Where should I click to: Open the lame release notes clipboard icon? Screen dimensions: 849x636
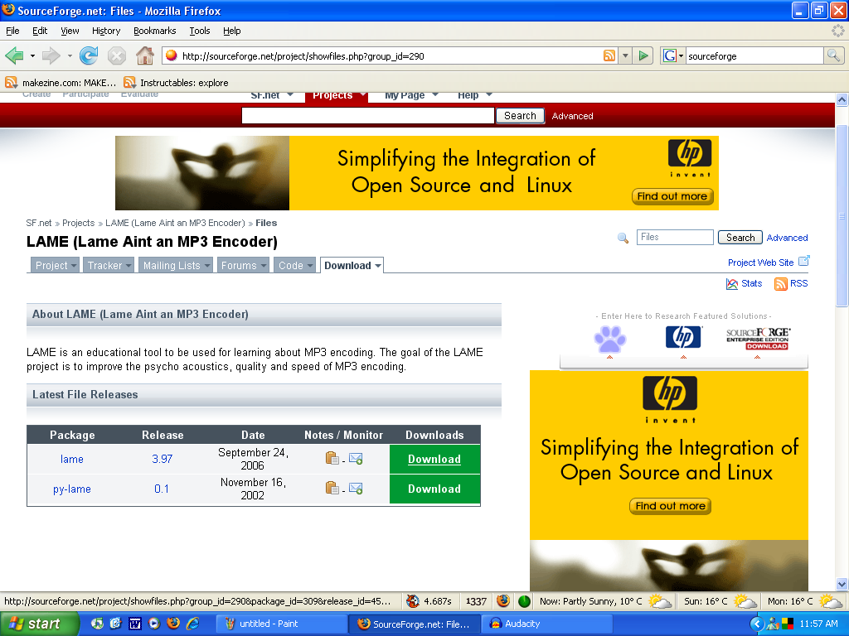click(x=332, y=459)
